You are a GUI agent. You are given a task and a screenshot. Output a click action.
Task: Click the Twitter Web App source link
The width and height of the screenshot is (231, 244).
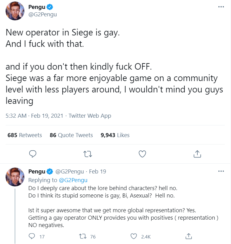90,116
